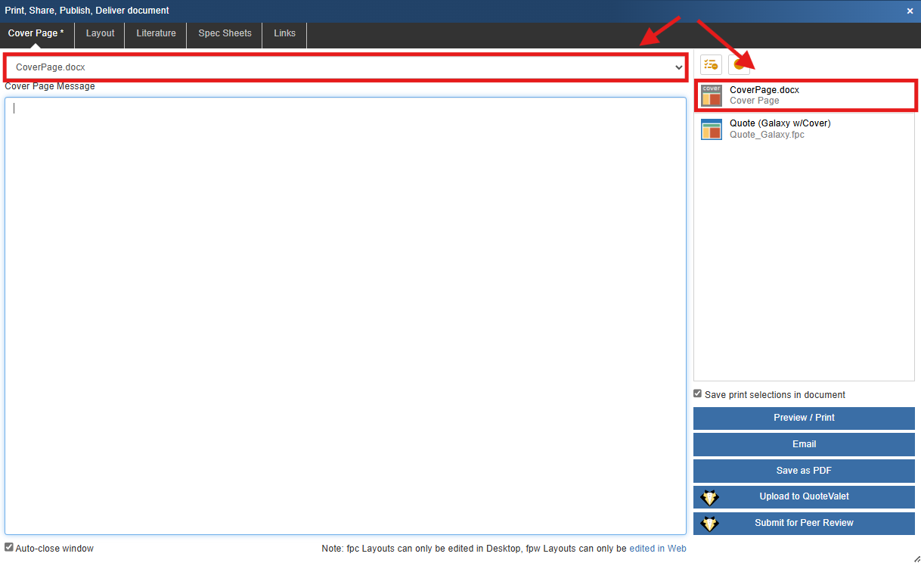
Task: Click the checklist remove icon button
Action: pos(711,65)
